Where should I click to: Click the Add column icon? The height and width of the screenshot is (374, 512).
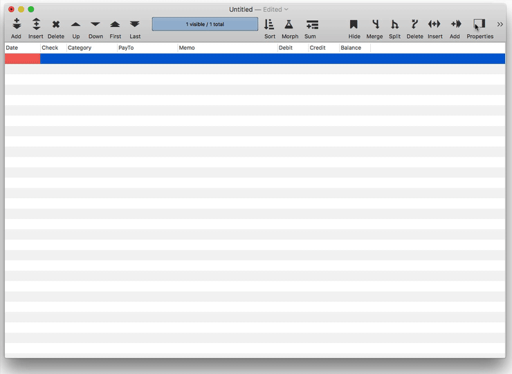point(456,24)
